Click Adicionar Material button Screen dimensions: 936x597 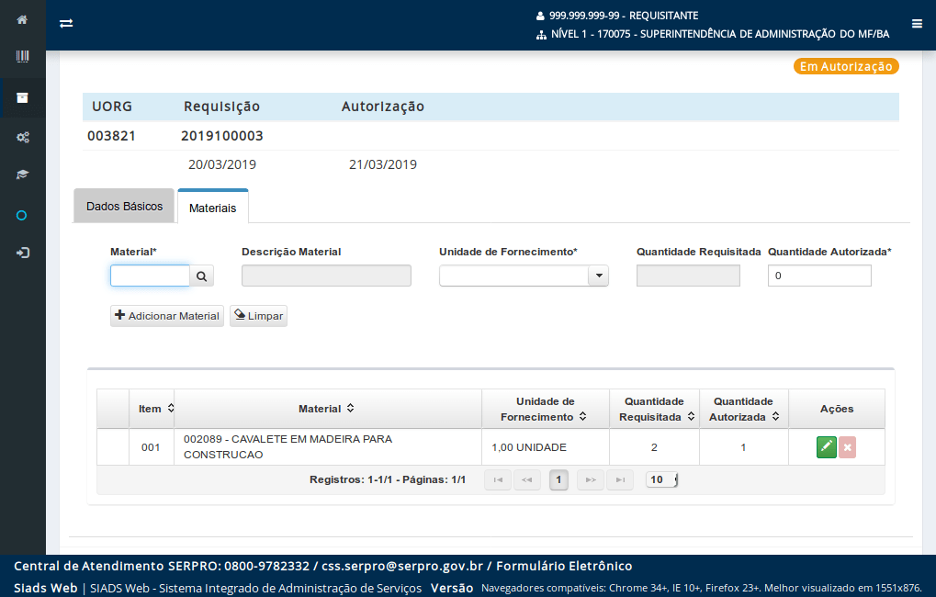pos(167,316)
